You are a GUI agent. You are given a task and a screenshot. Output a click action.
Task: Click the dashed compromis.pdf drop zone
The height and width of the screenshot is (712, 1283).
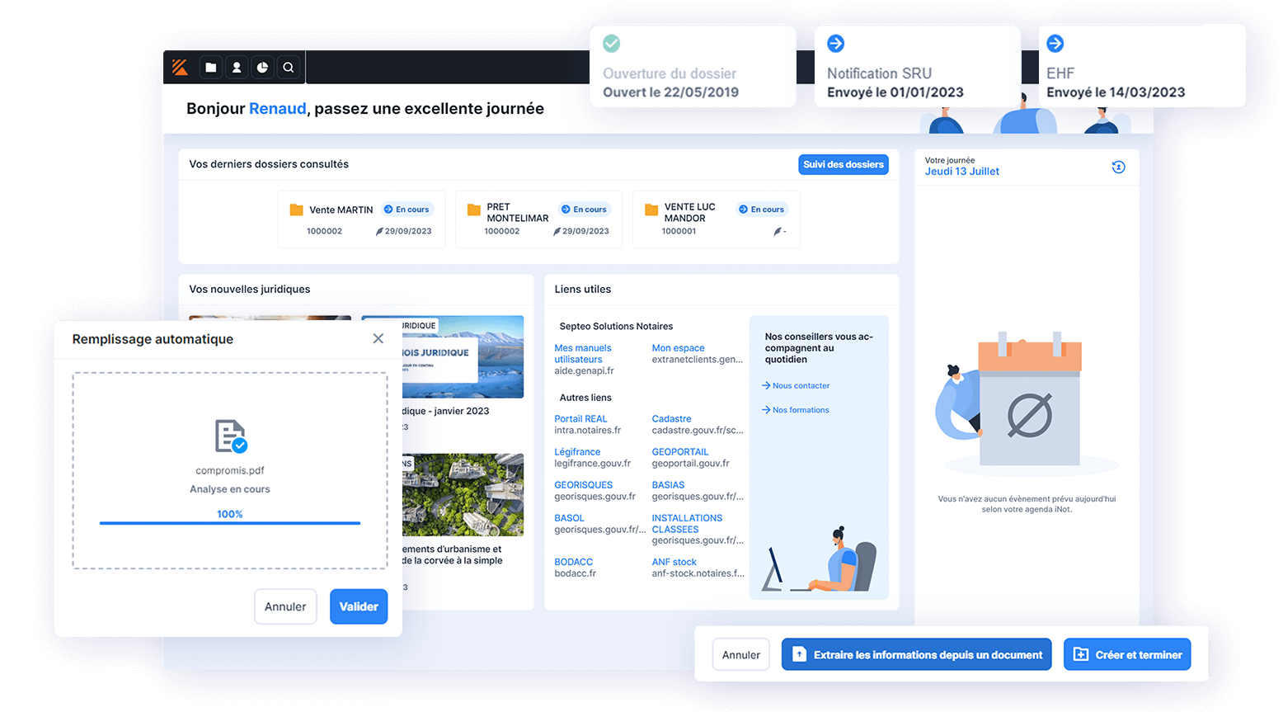[x=230, y=470]
